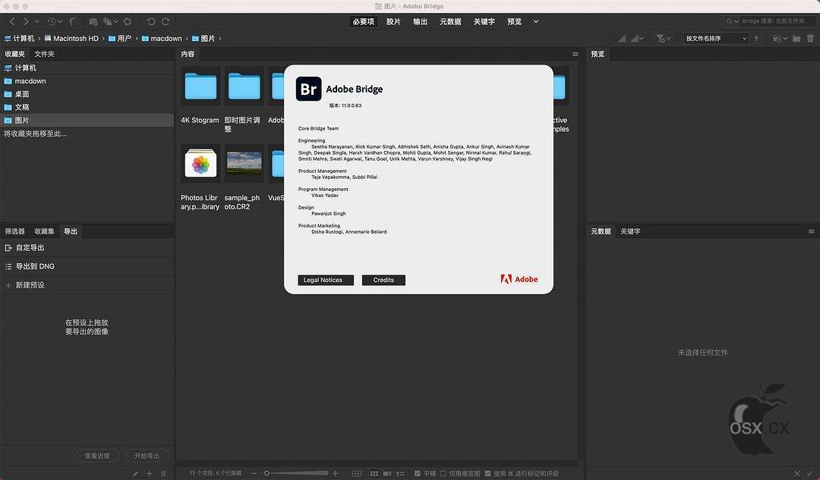The width and height of the screenshot is (820, 480).
Task: Click the edit preset pencil icon
Action: [135, 473]
